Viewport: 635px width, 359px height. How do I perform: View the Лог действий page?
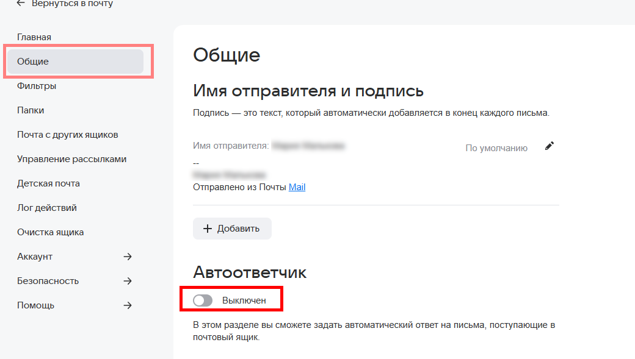coord(47,208)
